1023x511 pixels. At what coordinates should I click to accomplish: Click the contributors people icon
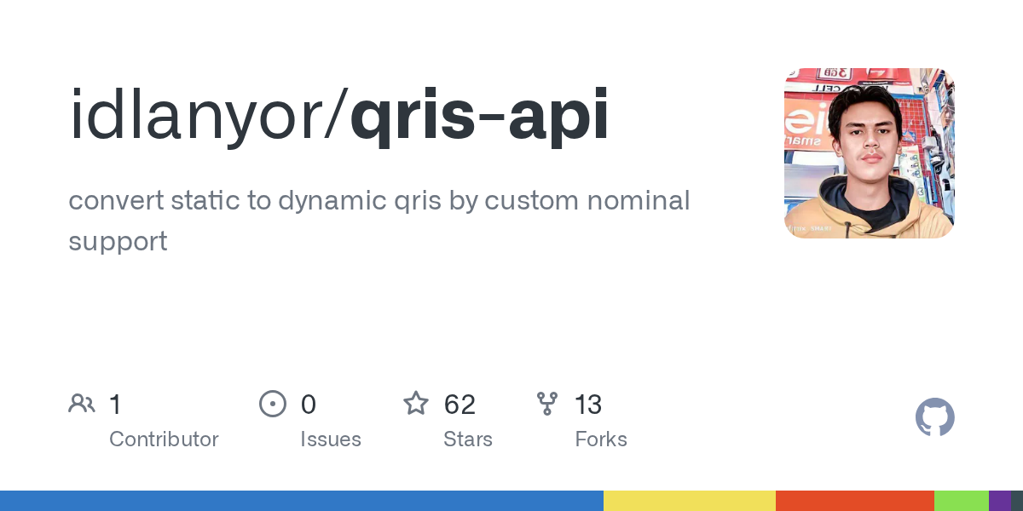82,404
